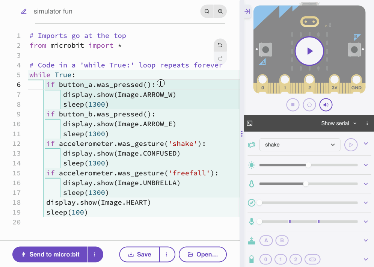
Task: Expand the light level sensor options
Action: click(366, 165)
